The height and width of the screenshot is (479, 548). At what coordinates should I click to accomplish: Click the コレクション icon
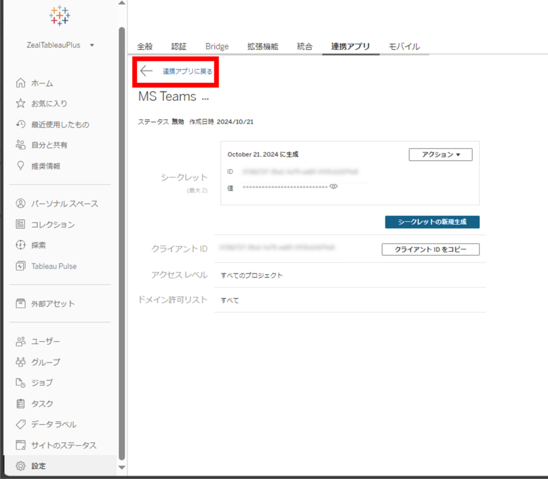click(21, 224)
